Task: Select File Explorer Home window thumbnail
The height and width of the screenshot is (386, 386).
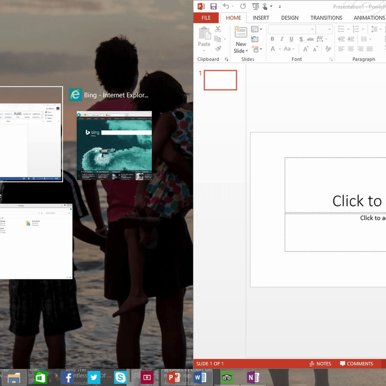Action: (36, 241)
